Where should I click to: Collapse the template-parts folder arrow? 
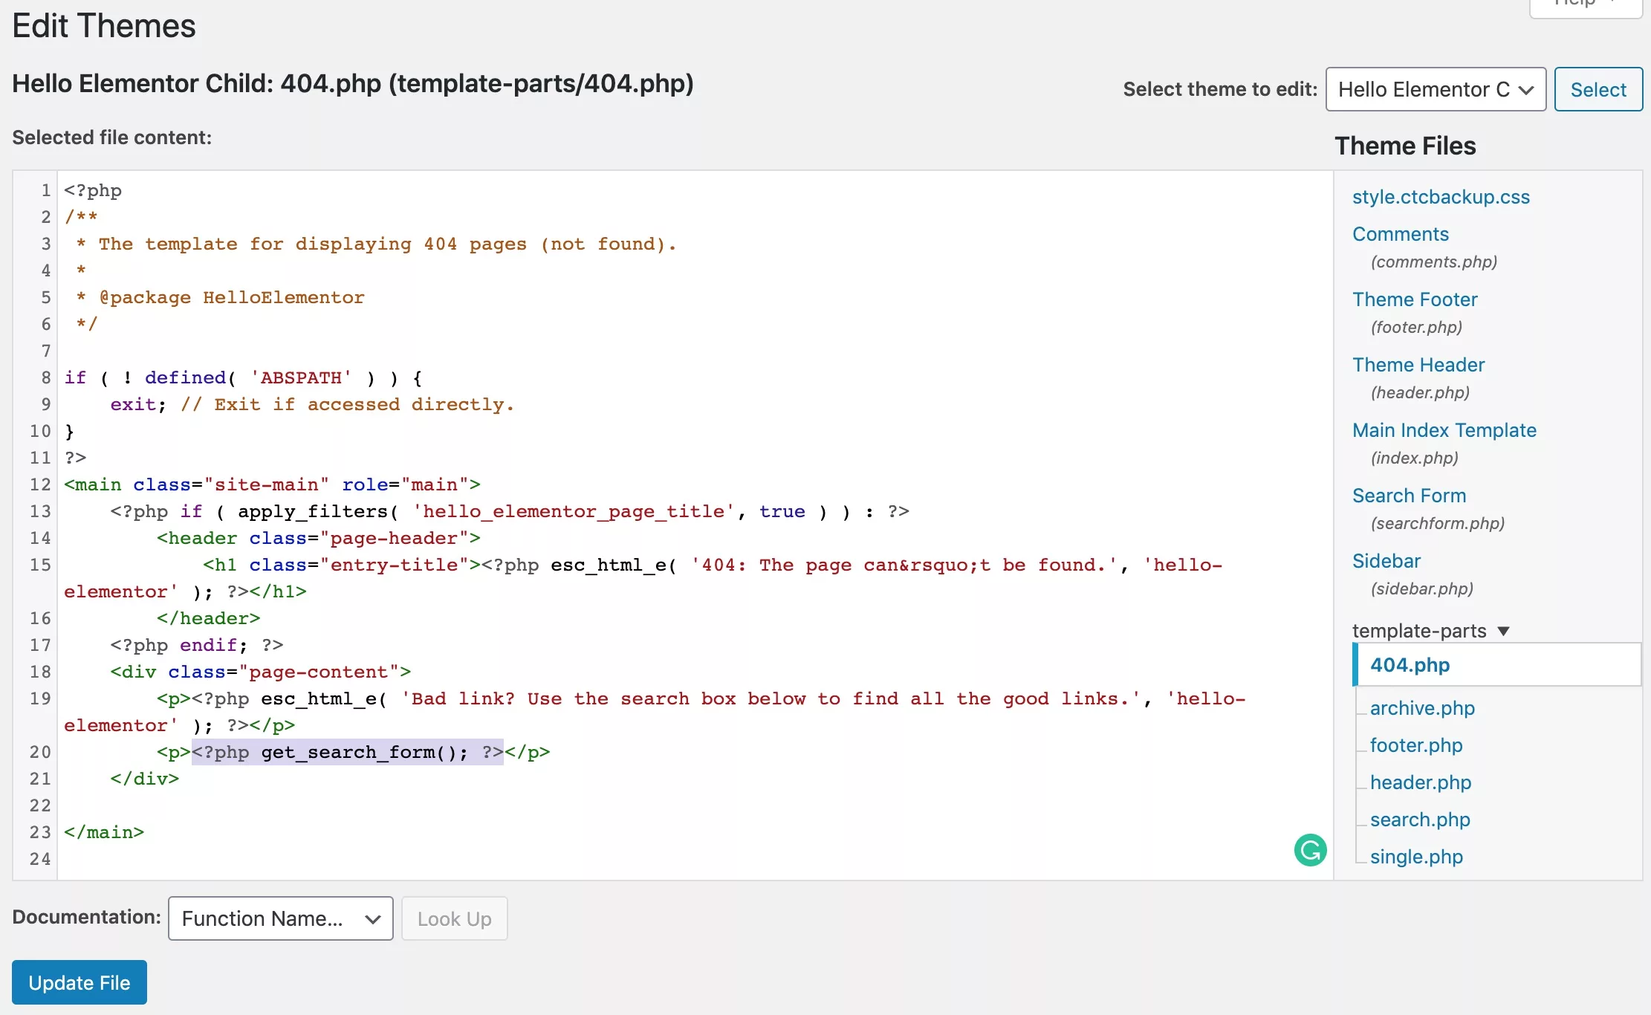point(1504,631)
